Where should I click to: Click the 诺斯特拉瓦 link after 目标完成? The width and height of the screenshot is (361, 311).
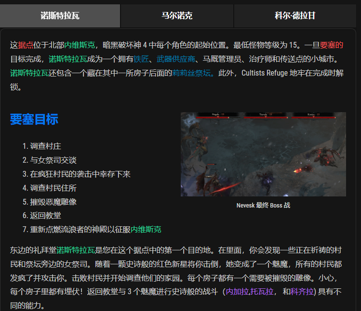[x=68, y=59]
